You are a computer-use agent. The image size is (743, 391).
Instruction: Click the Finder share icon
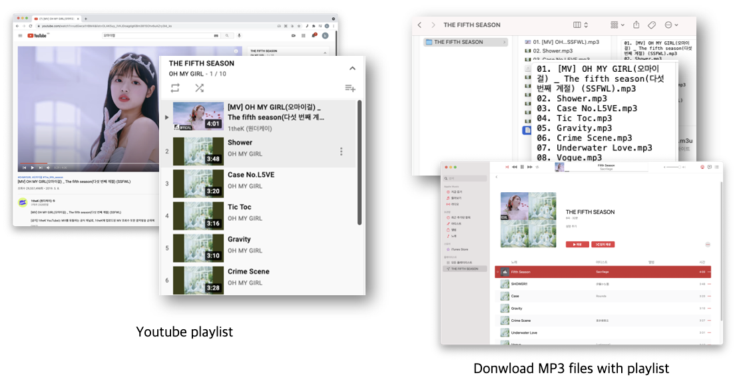[x=636, y=25]
